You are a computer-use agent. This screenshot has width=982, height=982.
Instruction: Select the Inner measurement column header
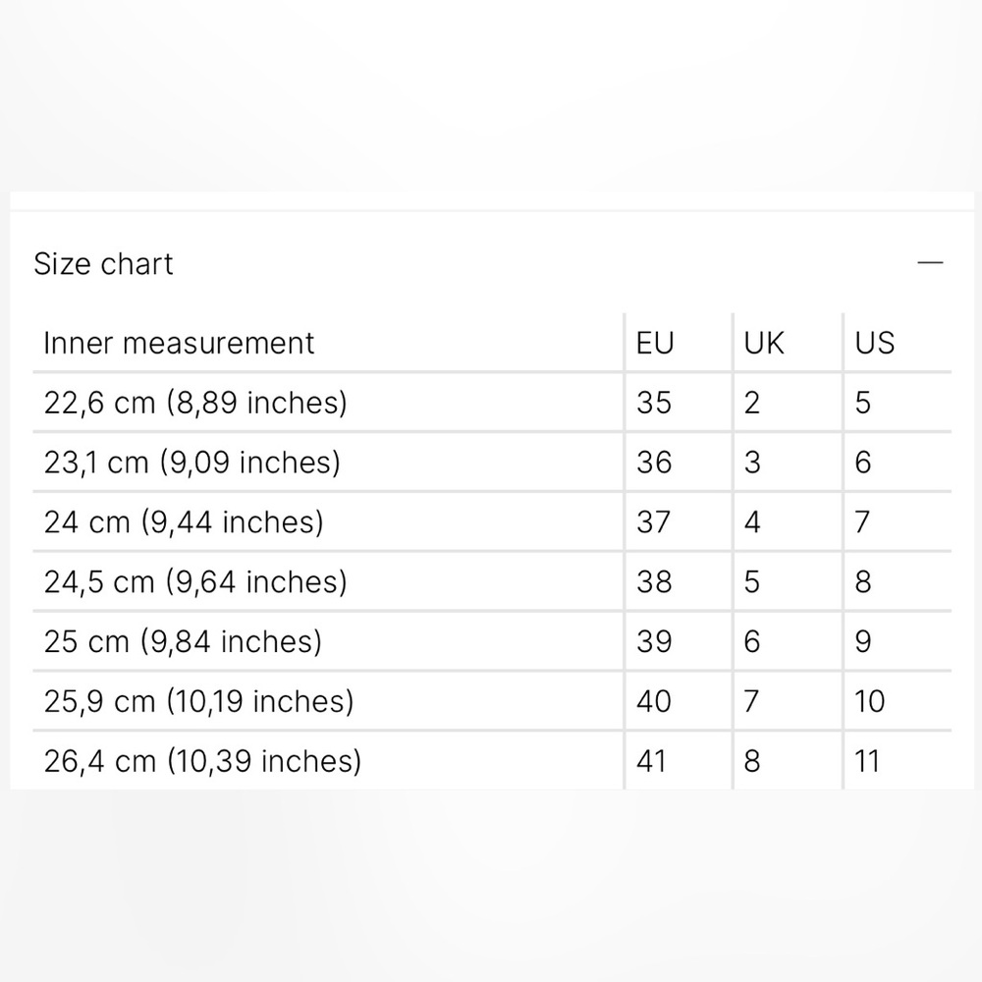coord(179,343)
